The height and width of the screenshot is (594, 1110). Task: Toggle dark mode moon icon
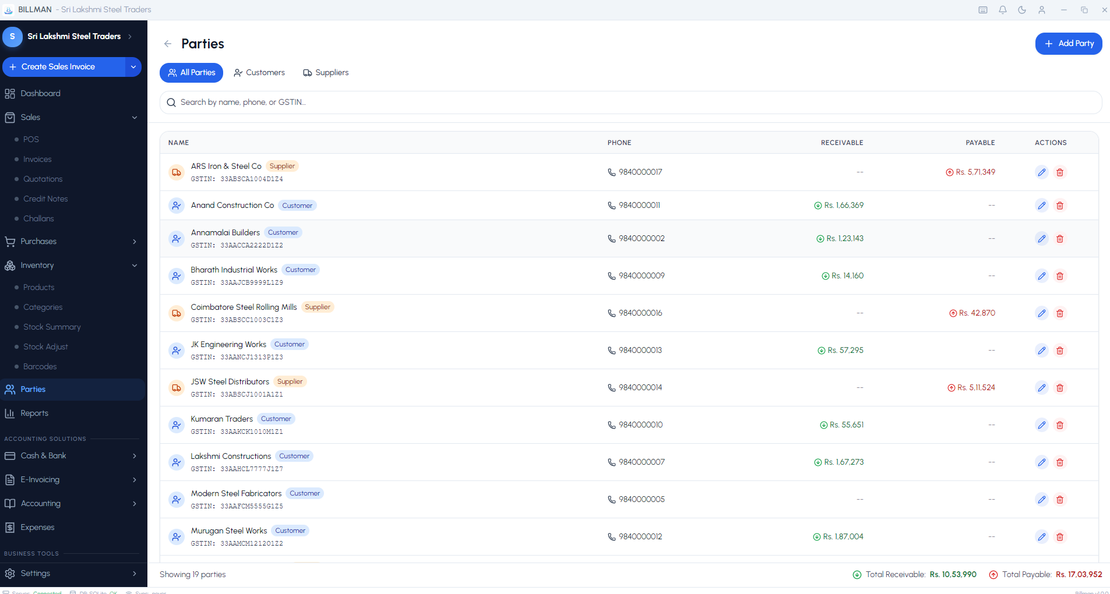(1022, 10)
